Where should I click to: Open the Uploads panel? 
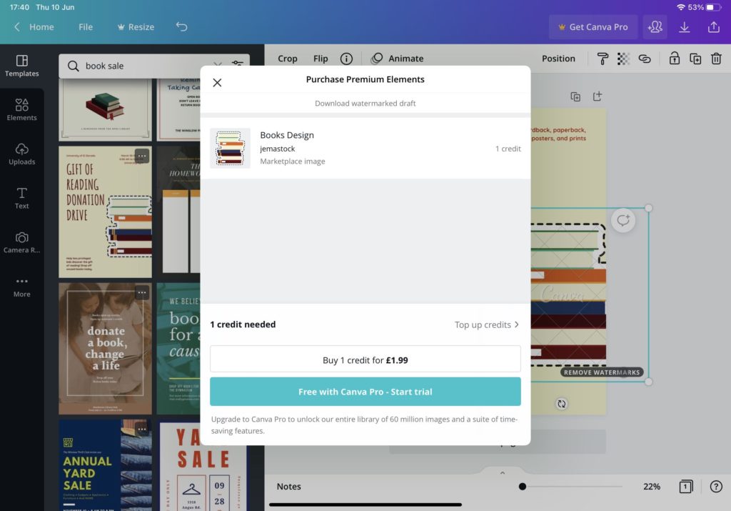tap(21, 154)
